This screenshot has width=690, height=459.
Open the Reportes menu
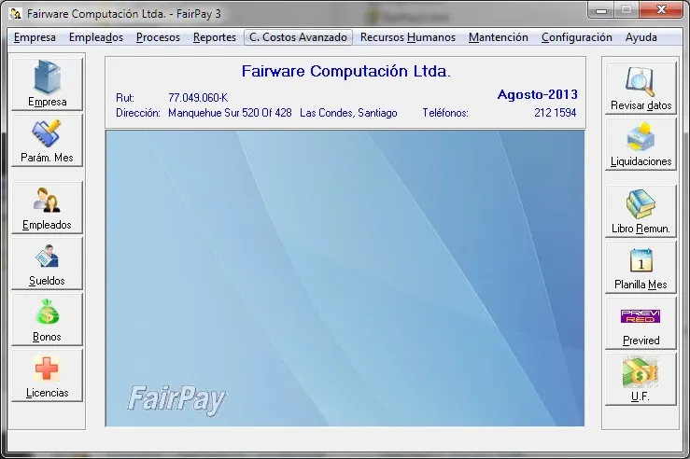point(215,37)
